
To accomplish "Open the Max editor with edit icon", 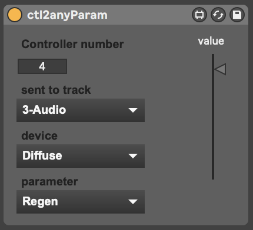I will 199,15.
